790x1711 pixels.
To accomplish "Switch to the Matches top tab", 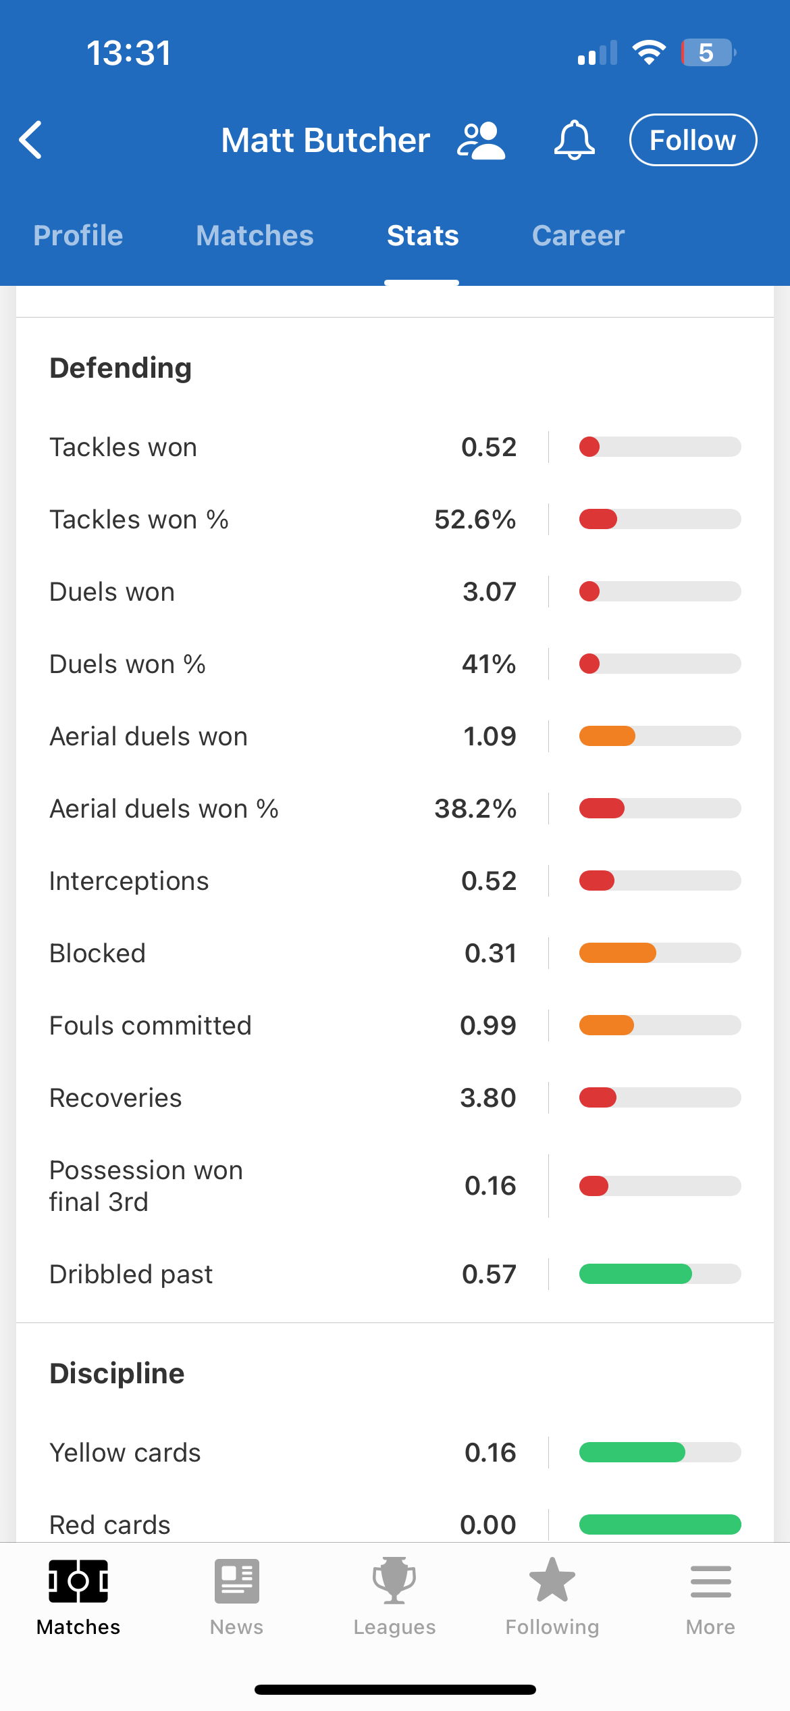I will [255, 236].
